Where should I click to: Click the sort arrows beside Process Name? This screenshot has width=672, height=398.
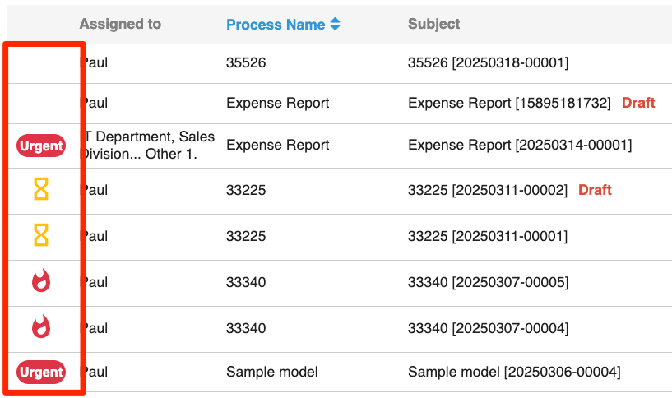335,24
